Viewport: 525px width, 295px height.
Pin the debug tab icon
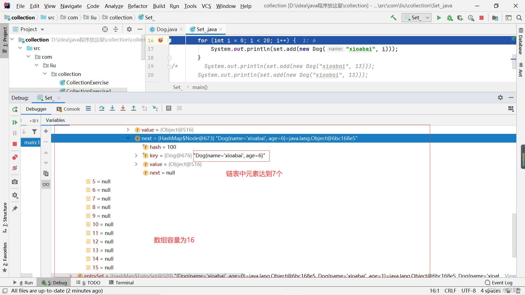15,209
